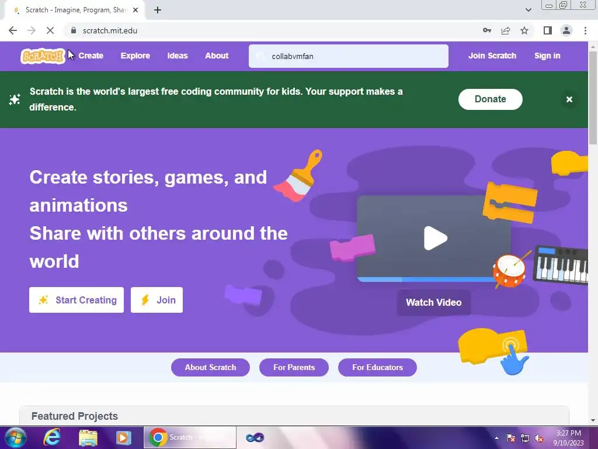Toggle the Chrome side panel icon
The width and height of the screenshot is (598, 449).
(x=548, y=30)
